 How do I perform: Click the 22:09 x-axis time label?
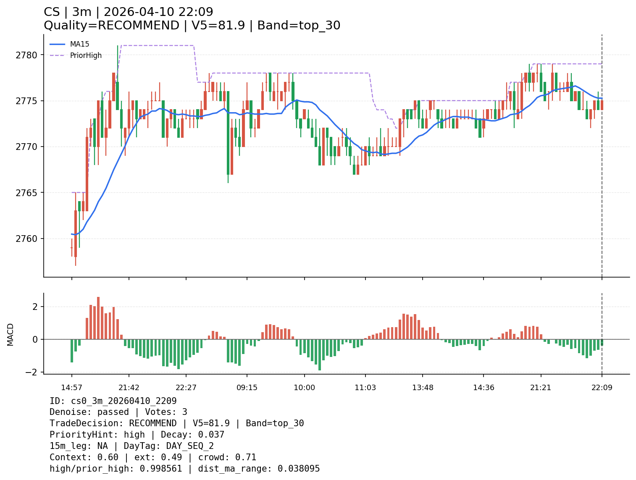pos(602,388)
